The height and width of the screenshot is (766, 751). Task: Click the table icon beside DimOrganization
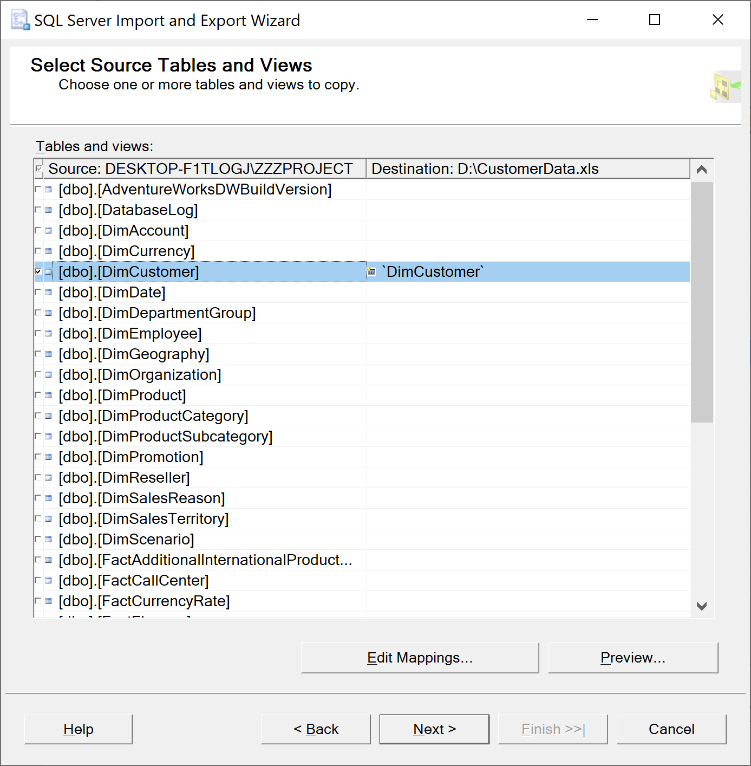pyautogui.click(x=48, y=375)
